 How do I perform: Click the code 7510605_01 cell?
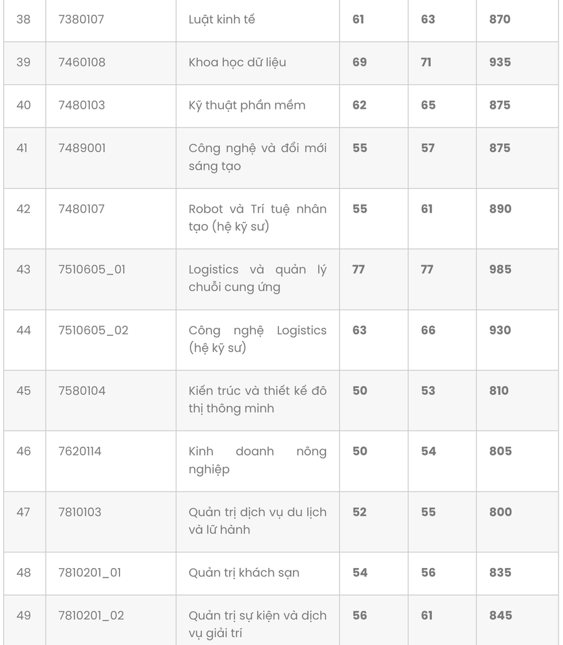tap(92, 270)
